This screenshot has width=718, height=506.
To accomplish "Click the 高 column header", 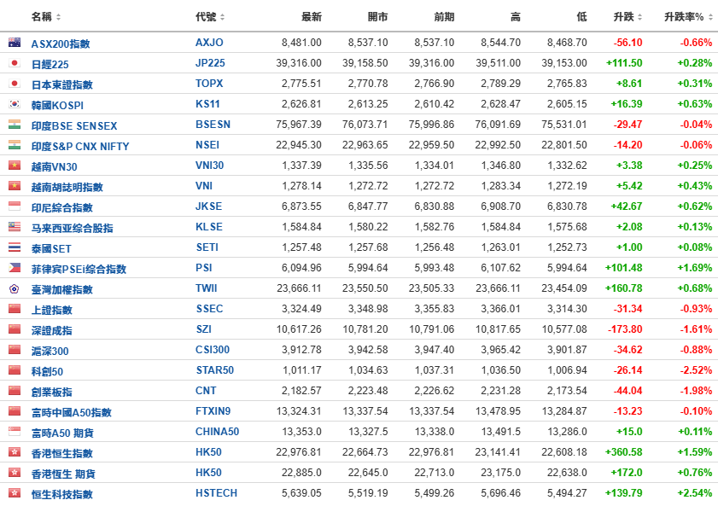I will pyautogui.click(x=516, y=17).
